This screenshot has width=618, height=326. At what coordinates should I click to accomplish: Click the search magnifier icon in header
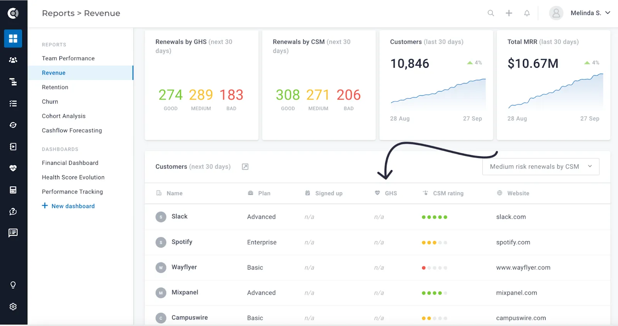point(491,13)
